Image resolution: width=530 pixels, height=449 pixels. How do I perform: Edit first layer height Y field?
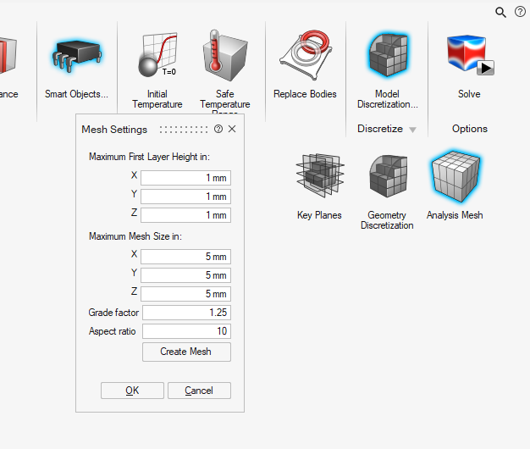click(x=186, y=197)
